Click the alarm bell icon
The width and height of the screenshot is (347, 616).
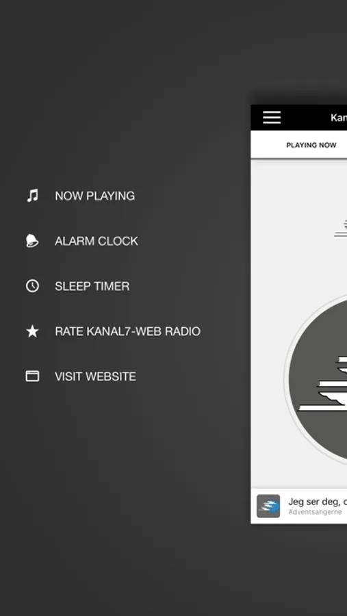(x=32, y=240)
